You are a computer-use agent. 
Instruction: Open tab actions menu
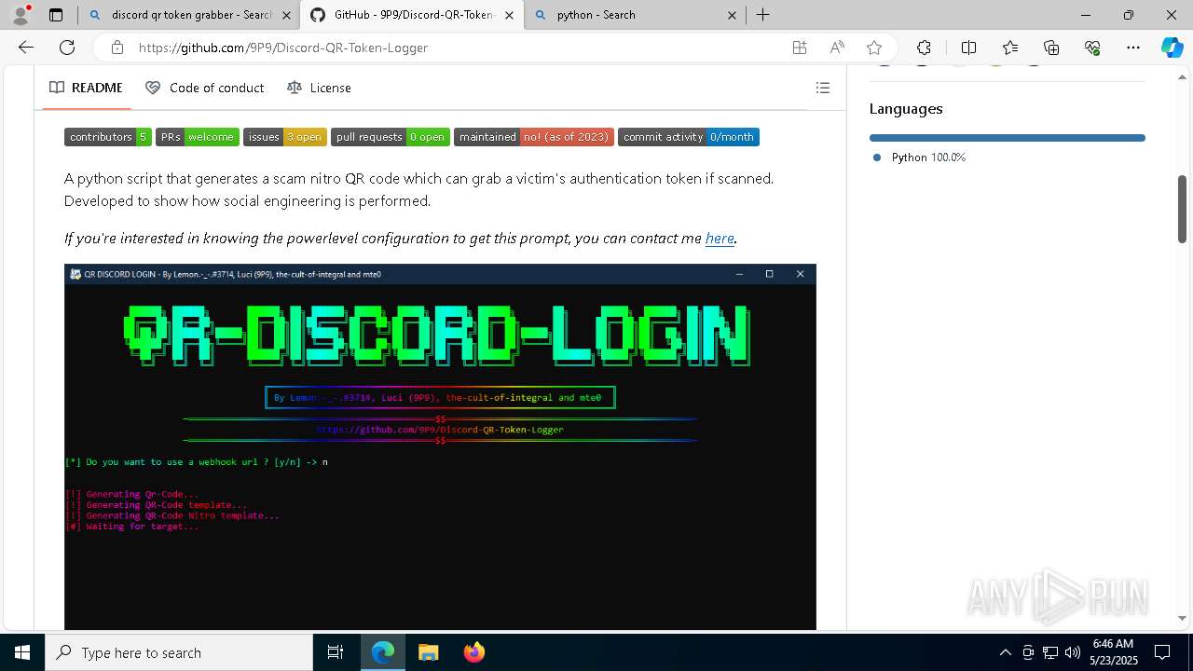tap(56, 15)
